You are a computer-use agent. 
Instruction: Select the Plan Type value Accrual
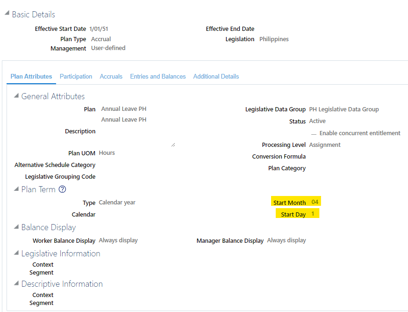tap(101, 39)
